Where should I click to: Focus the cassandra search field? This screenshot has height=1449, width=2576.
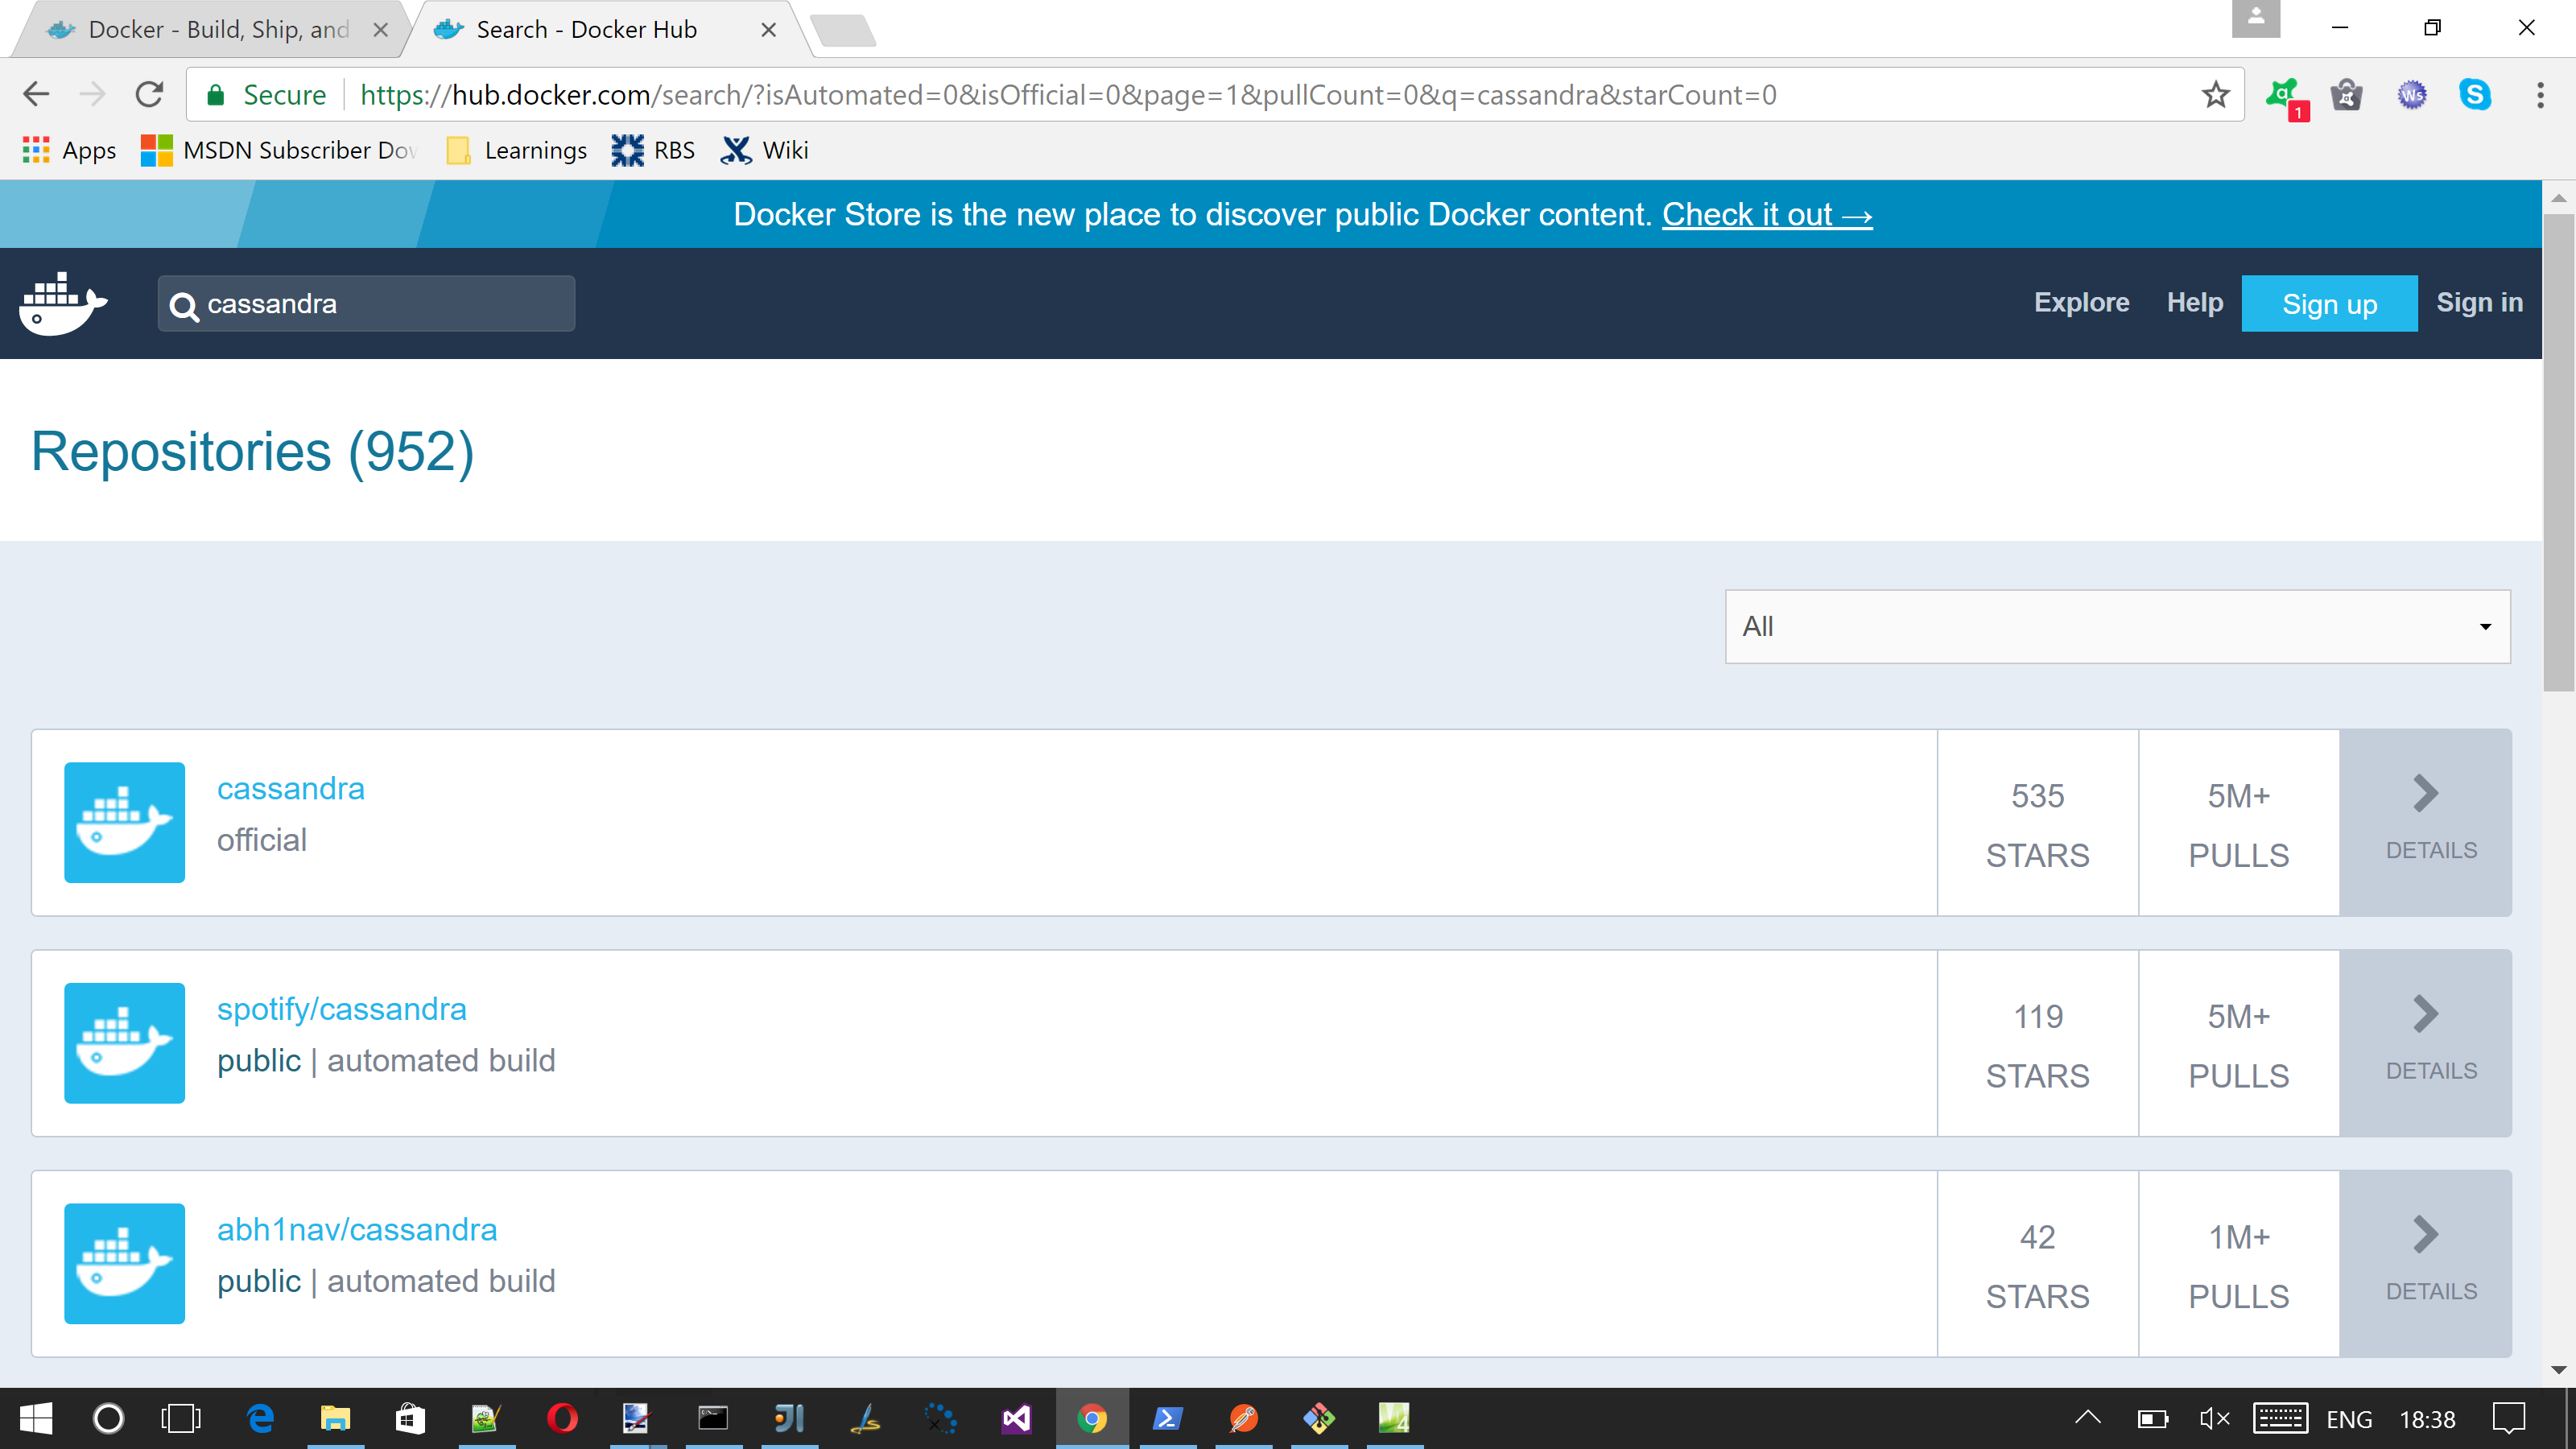pos(366,303)
